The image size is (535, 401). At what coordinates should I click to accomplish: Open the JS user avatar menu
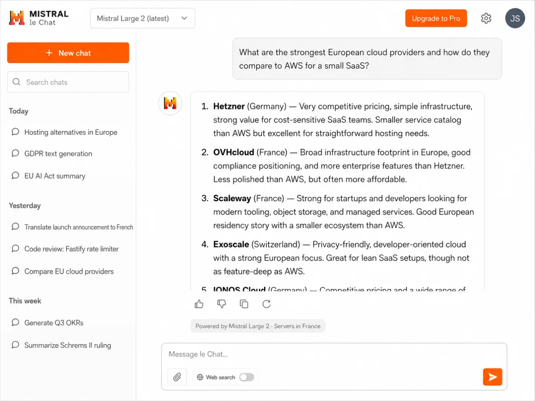coord(515,18)
